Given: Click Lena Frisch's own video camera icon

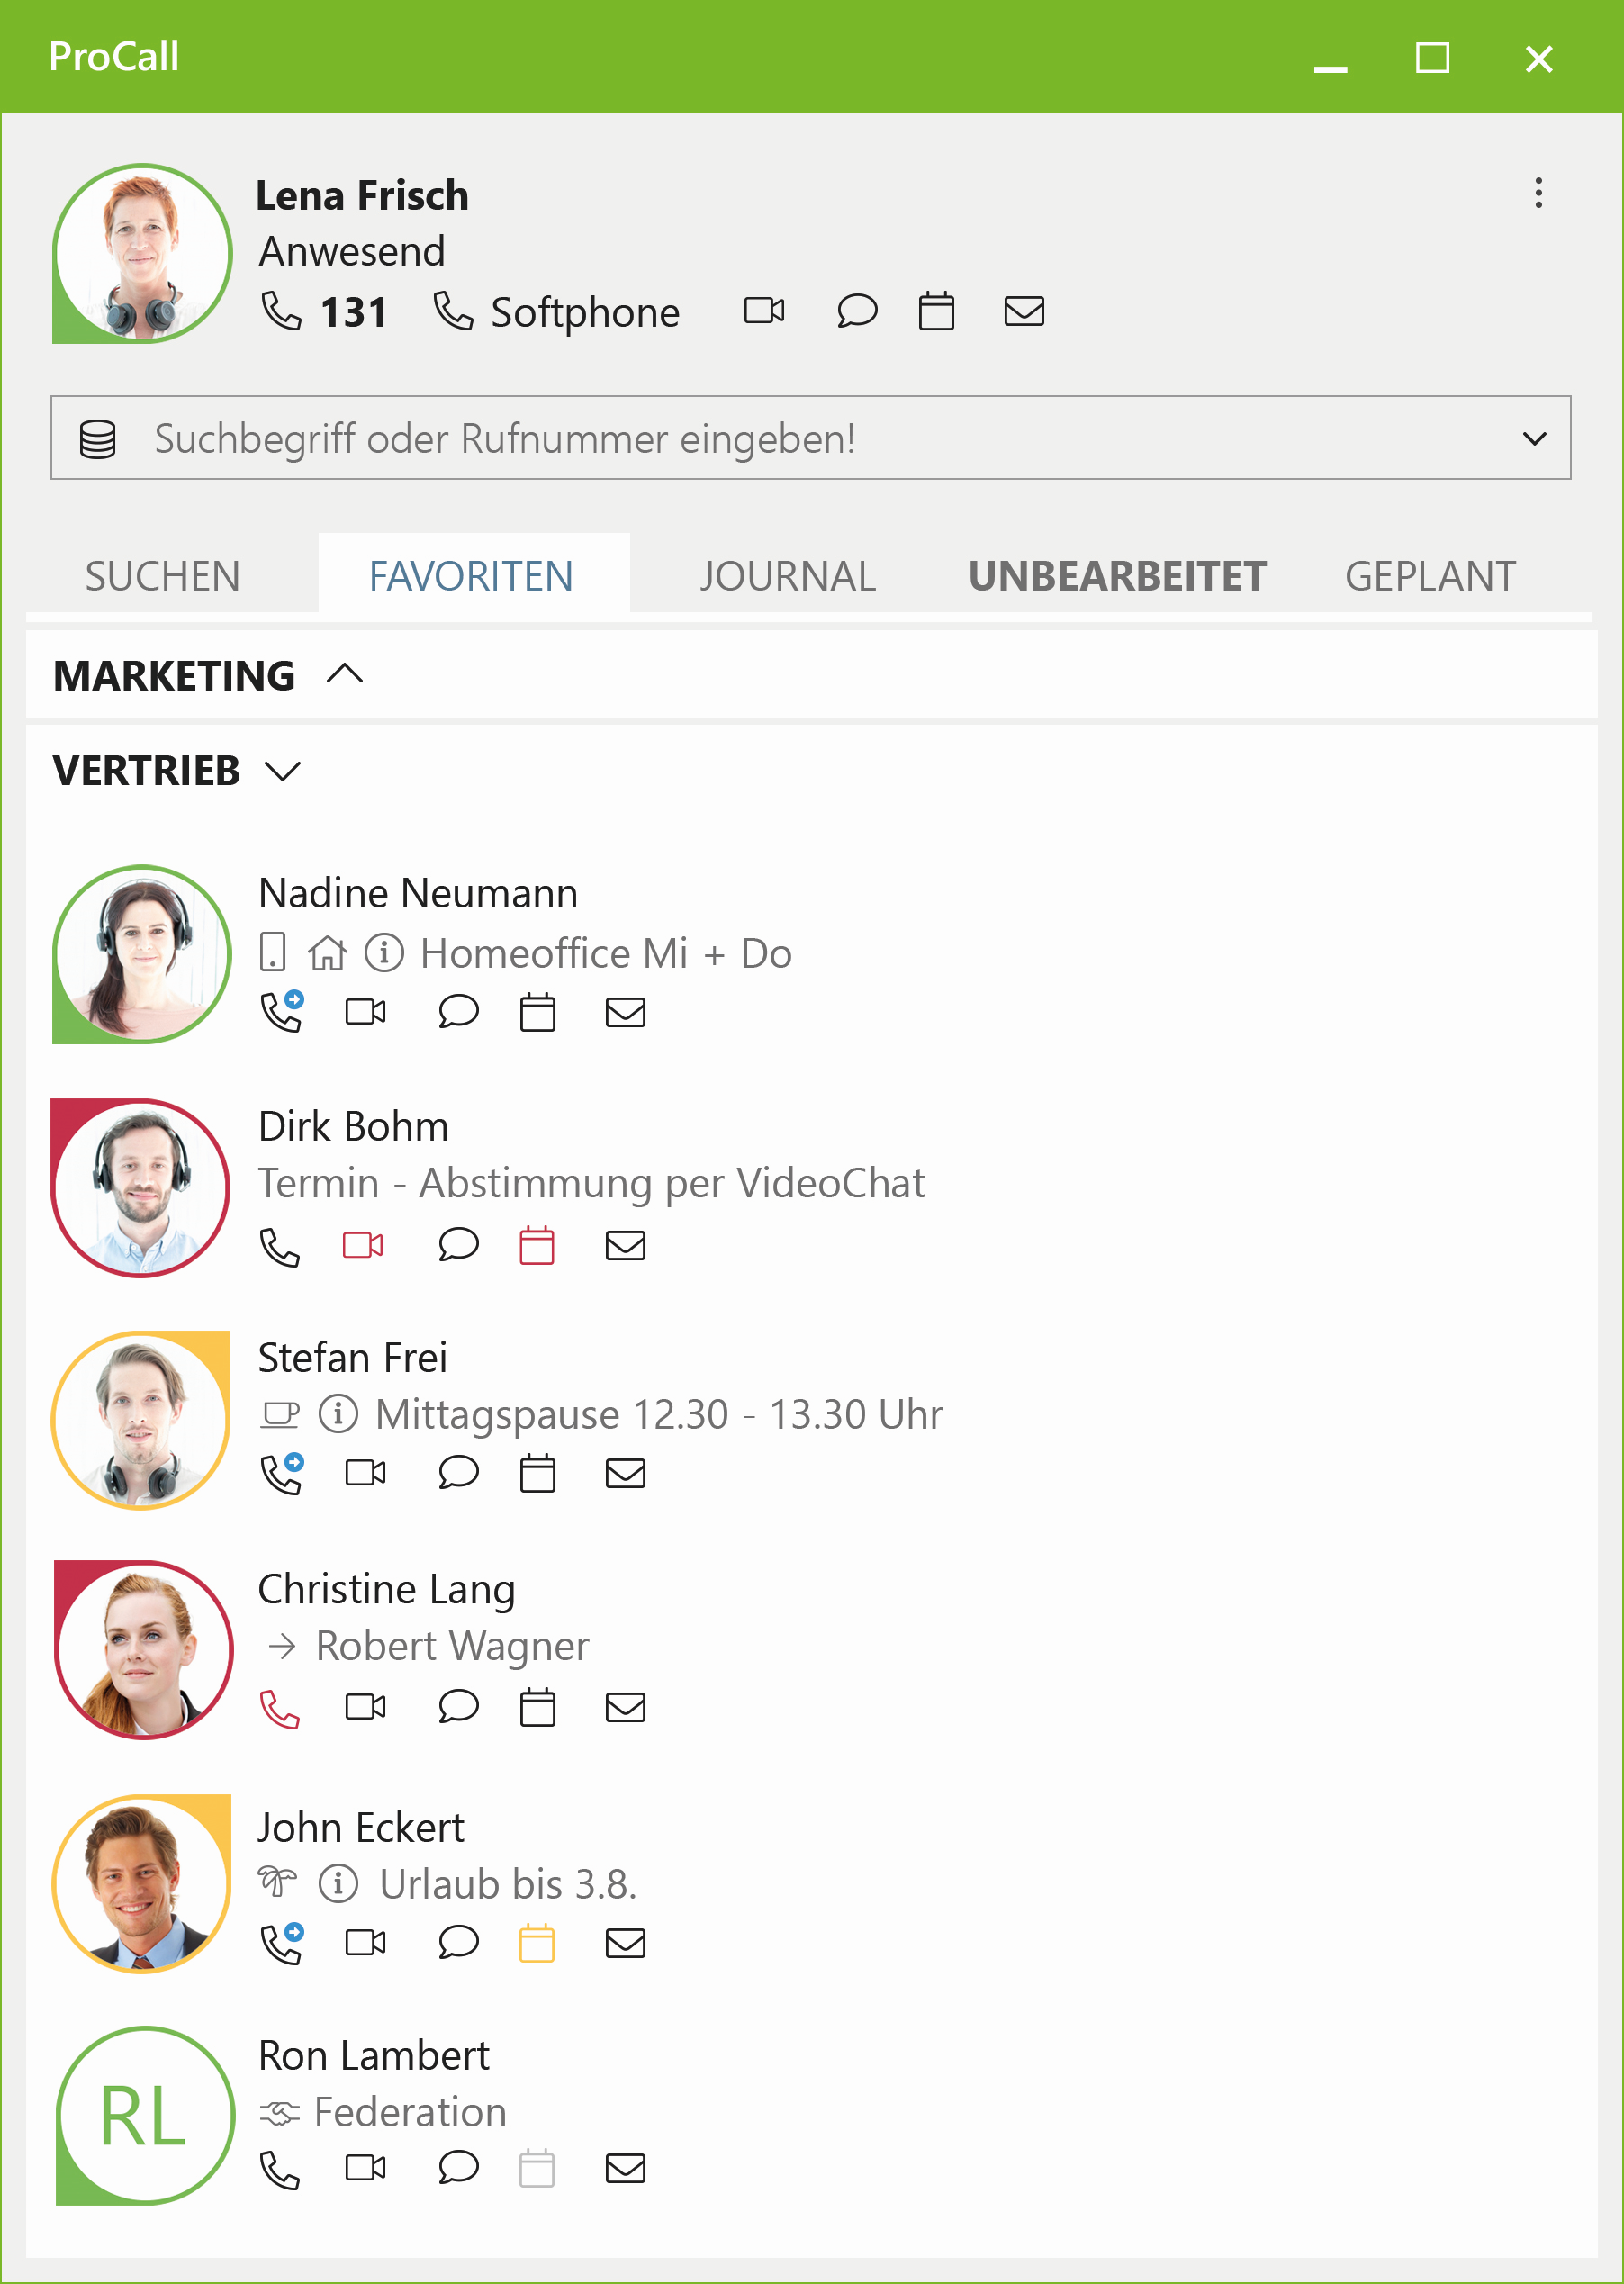Looking at the screenshot, I should point(764,311).
